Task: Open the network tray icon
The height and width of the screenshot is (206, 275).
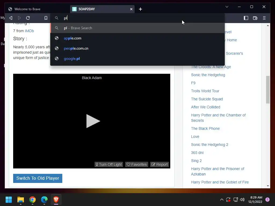Action: tap(236, 200)
